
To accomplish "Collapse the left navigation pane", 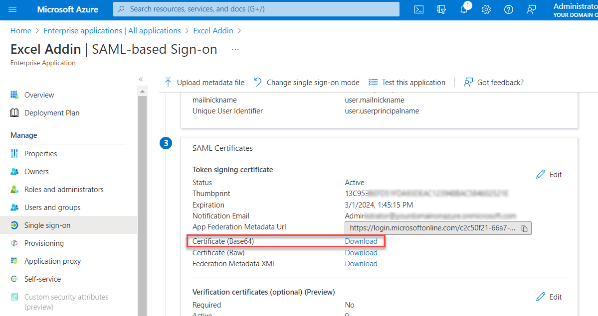I will click(141, 80).
